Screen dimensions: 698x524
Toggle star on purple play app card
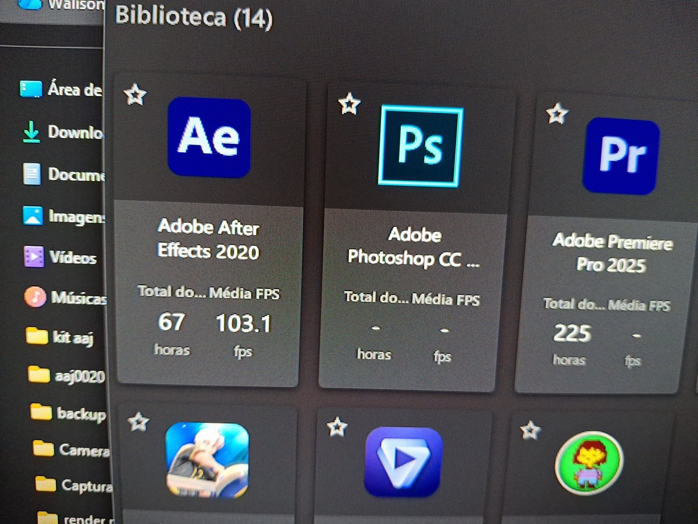coord(337,427)
